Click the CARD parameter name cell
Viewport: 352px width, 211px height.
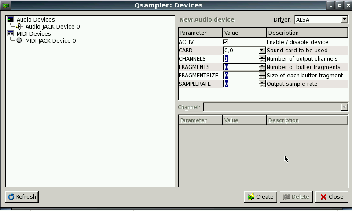pos(201,50)
